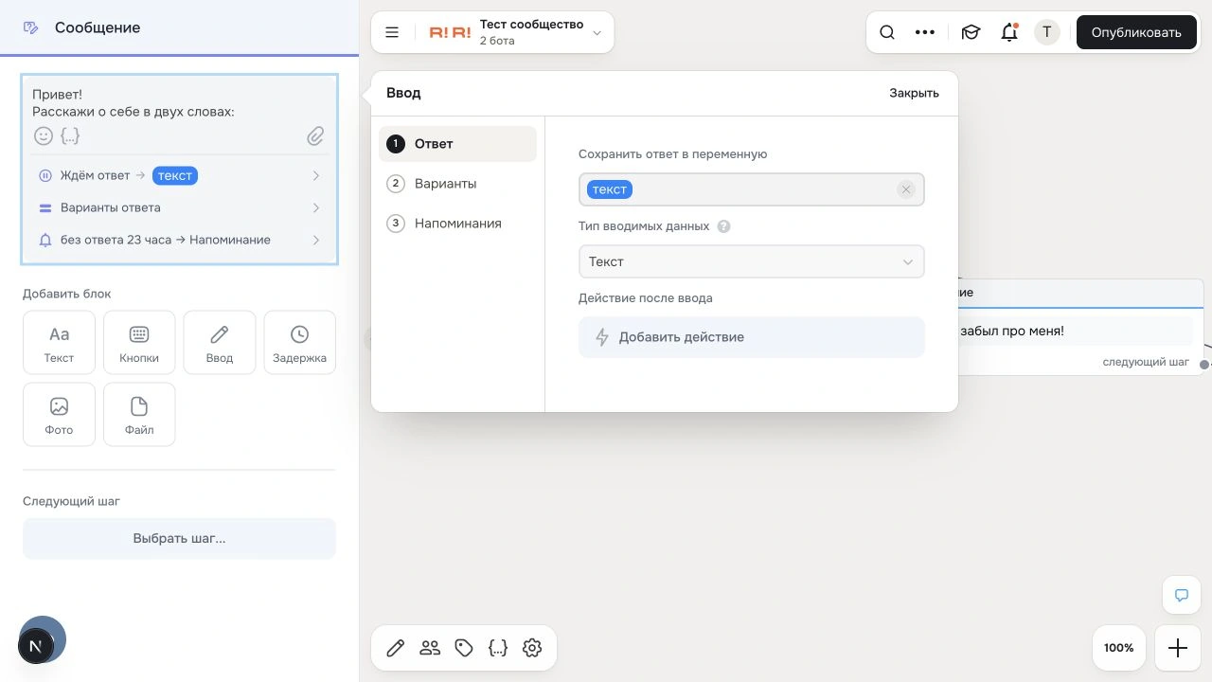
Task: Clear the saved variable with the X icon
Action: 906,189
